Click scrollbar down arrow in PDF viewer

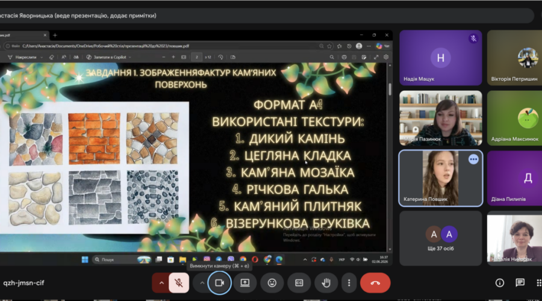tap(390, 249)
